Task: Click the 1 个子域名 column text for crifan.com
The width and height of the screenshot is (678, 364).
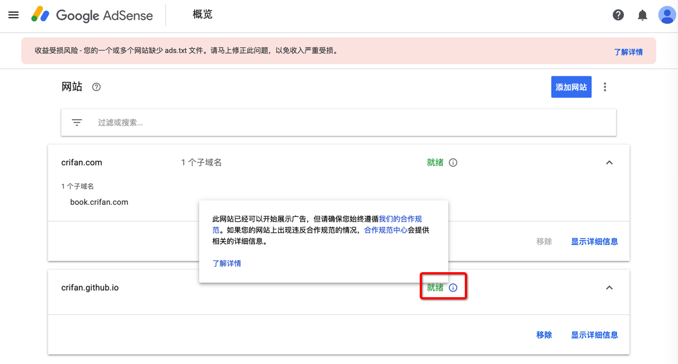Action: point(202,163)
